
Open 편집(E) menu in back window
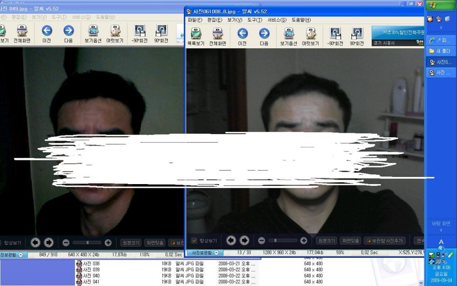[x=19, y=17]
